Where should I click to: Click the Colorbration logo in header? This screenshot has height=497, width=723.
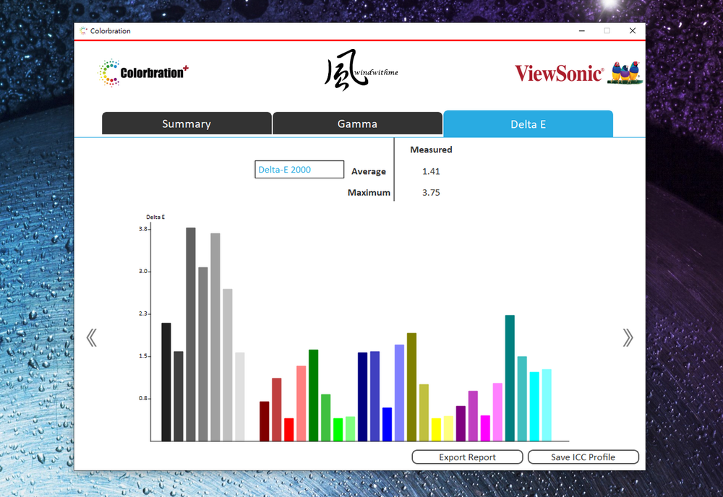pos(143,73)
